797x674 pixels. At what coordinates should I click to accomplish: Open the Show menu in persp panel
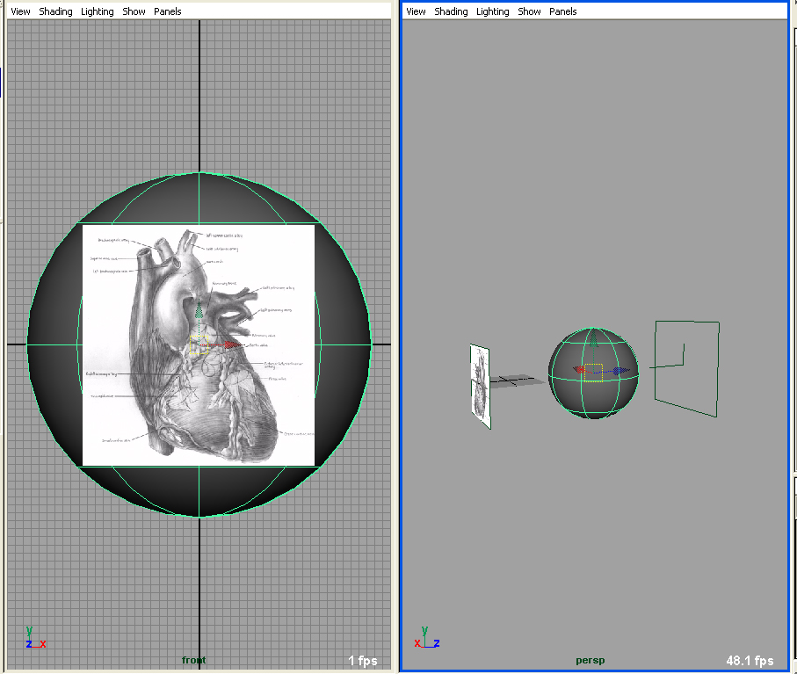(x=529, y=11)
